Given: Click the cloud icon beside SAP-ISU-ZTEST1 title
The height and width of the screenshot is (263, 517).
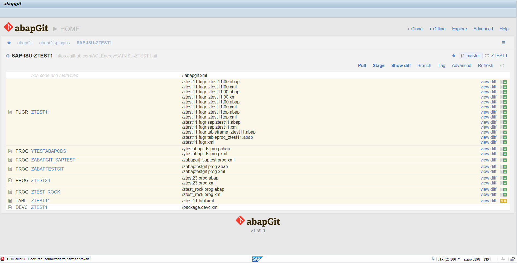Looking at the screenshot, I should tap(8, 56).
